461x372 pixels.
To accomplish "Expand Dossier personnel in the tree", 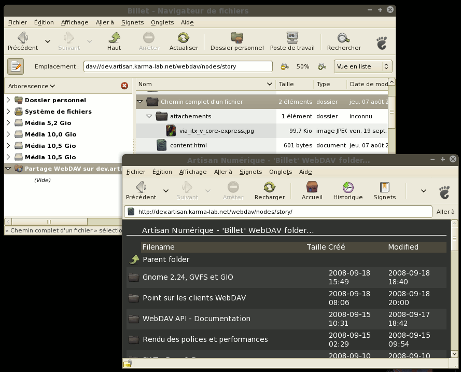I will [x=8, y=100].
